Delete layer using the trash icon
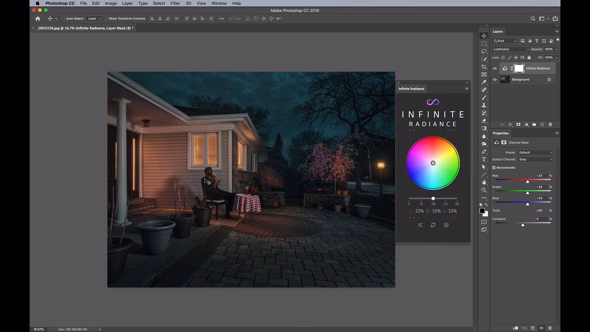The image size is (590, 332). [550, 124]
